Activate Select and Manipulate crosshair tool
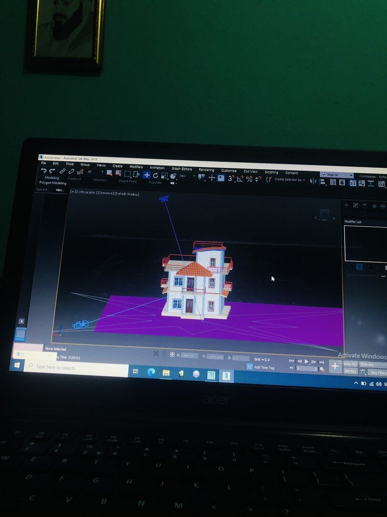Image resolution: width=387 pixels, height=517 pixels. (212, 178)
